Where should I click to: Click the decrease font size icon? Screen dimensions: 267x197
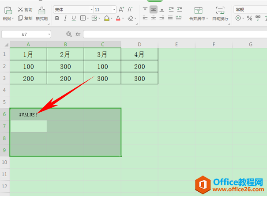pyautogui.click(x=130, y=9)
